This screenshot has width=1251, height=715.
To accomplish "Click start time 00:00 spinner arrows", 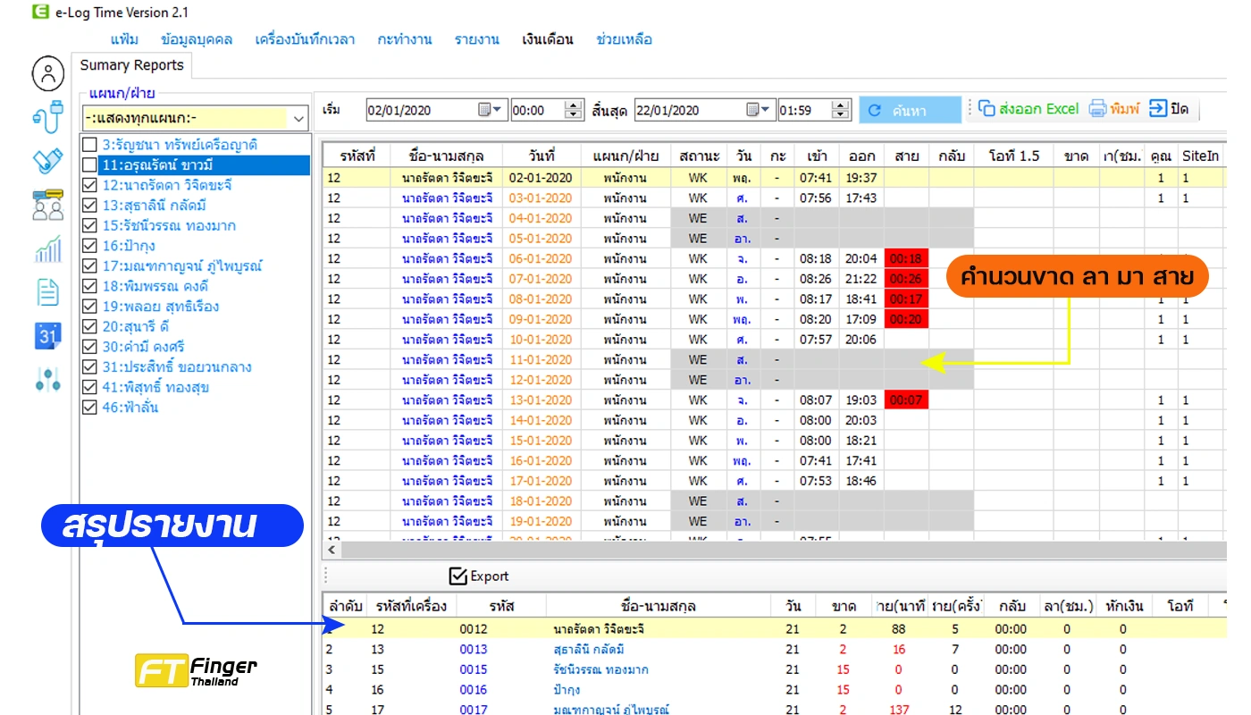I will 574,110.
